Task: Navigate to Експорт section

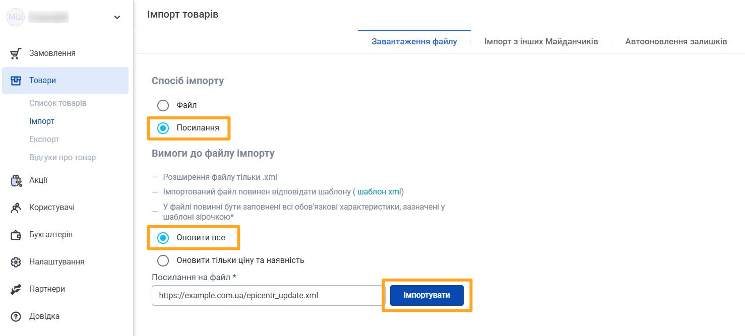Action: [x=44, y=139]
